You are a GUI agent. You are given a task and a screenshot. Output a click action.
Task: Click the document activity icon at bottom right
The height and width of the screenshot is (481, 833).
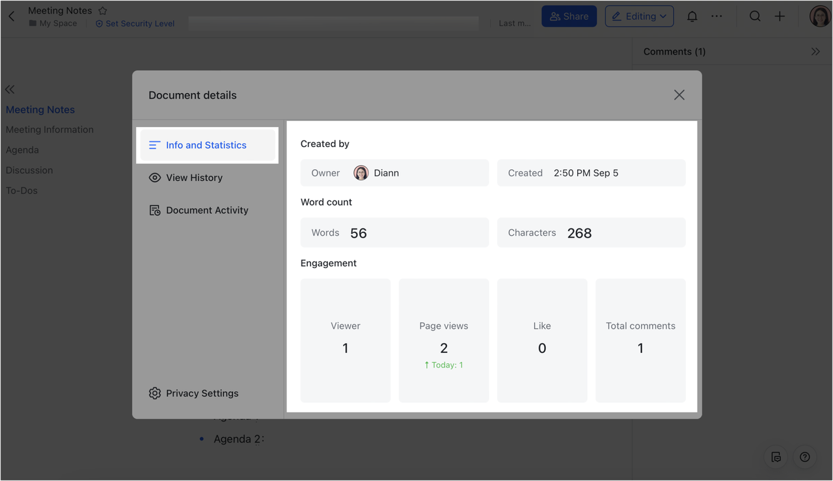pos(776,457)
